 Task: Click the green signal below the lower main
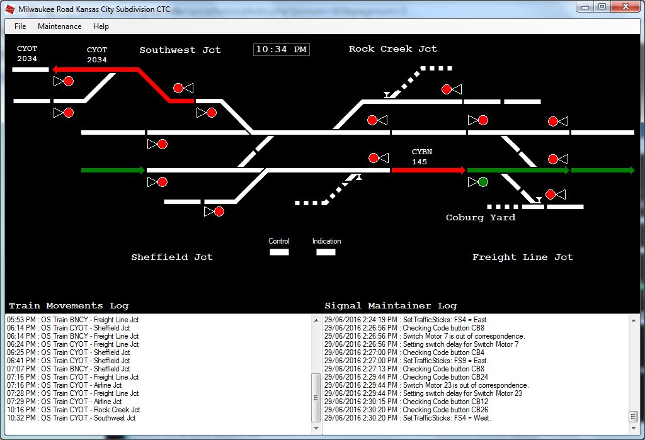[478, 182]
